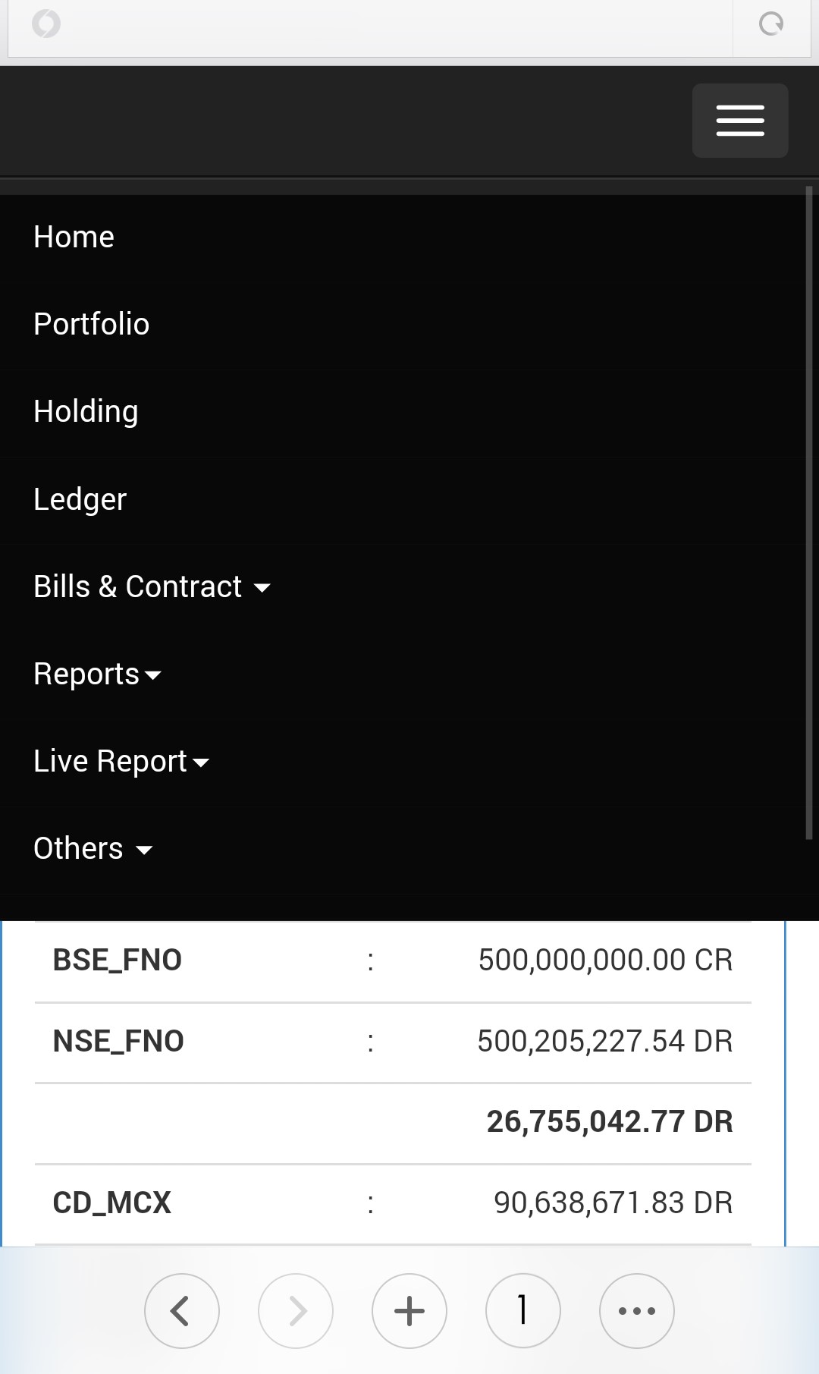
Task: Expand the Others dropdown menu
Action: (x=93, y=848)
